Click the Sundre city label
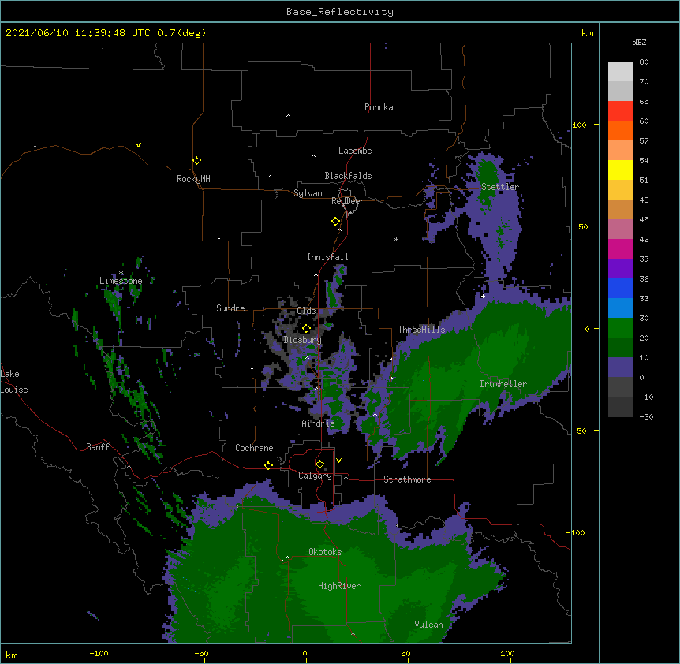This screenshot has height=664, width=680. pos(230,308)
